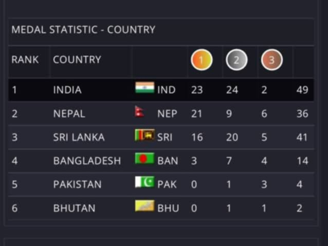328x246 pixels.
Task: Select the INDIA country name
Action: click(67, 90)
